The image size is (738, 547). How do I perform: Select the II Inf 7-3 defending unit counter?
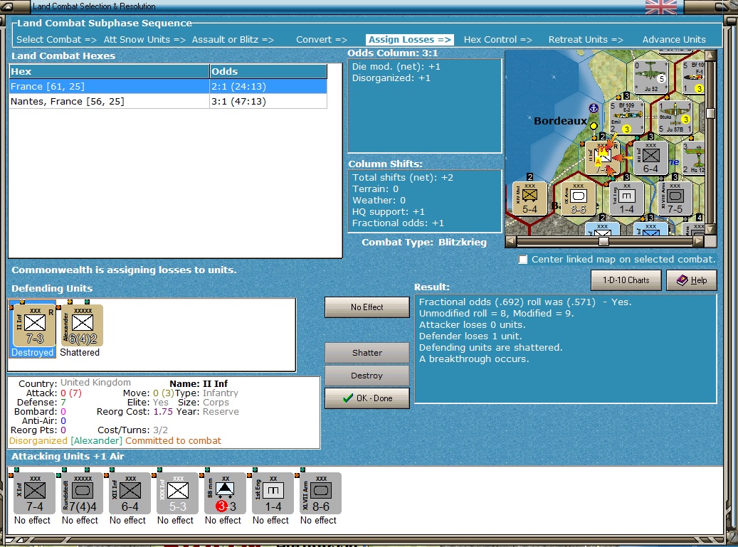point(34,326)
